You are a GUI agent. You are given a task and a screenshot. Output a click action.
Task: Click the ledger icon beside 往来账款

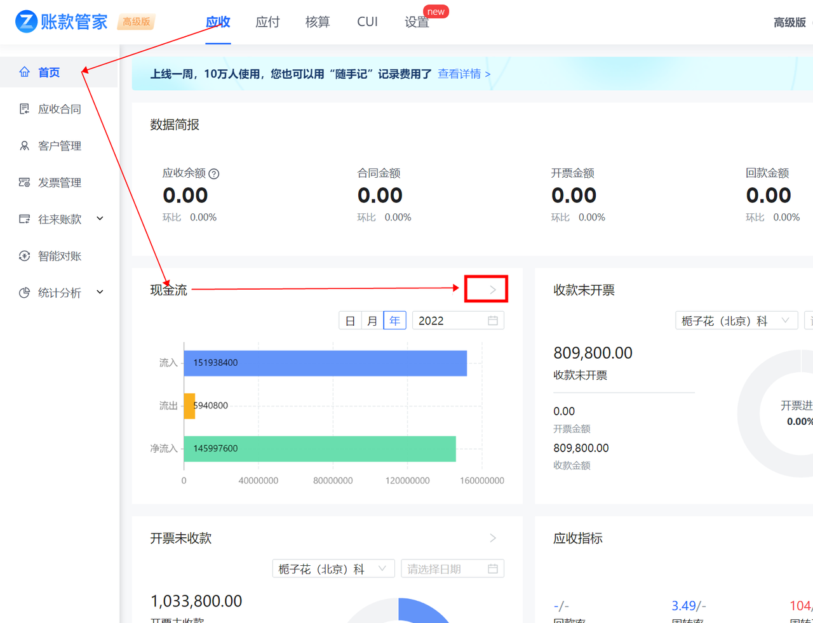(x=24, y=219)
